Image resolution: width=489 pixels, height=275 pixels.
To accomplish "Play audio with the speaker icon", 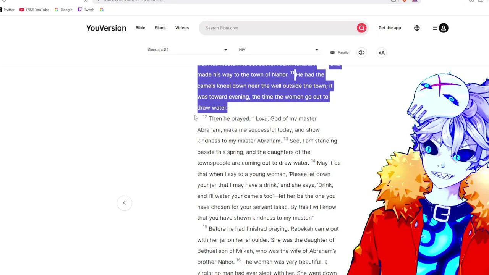I will pos(361,53).
